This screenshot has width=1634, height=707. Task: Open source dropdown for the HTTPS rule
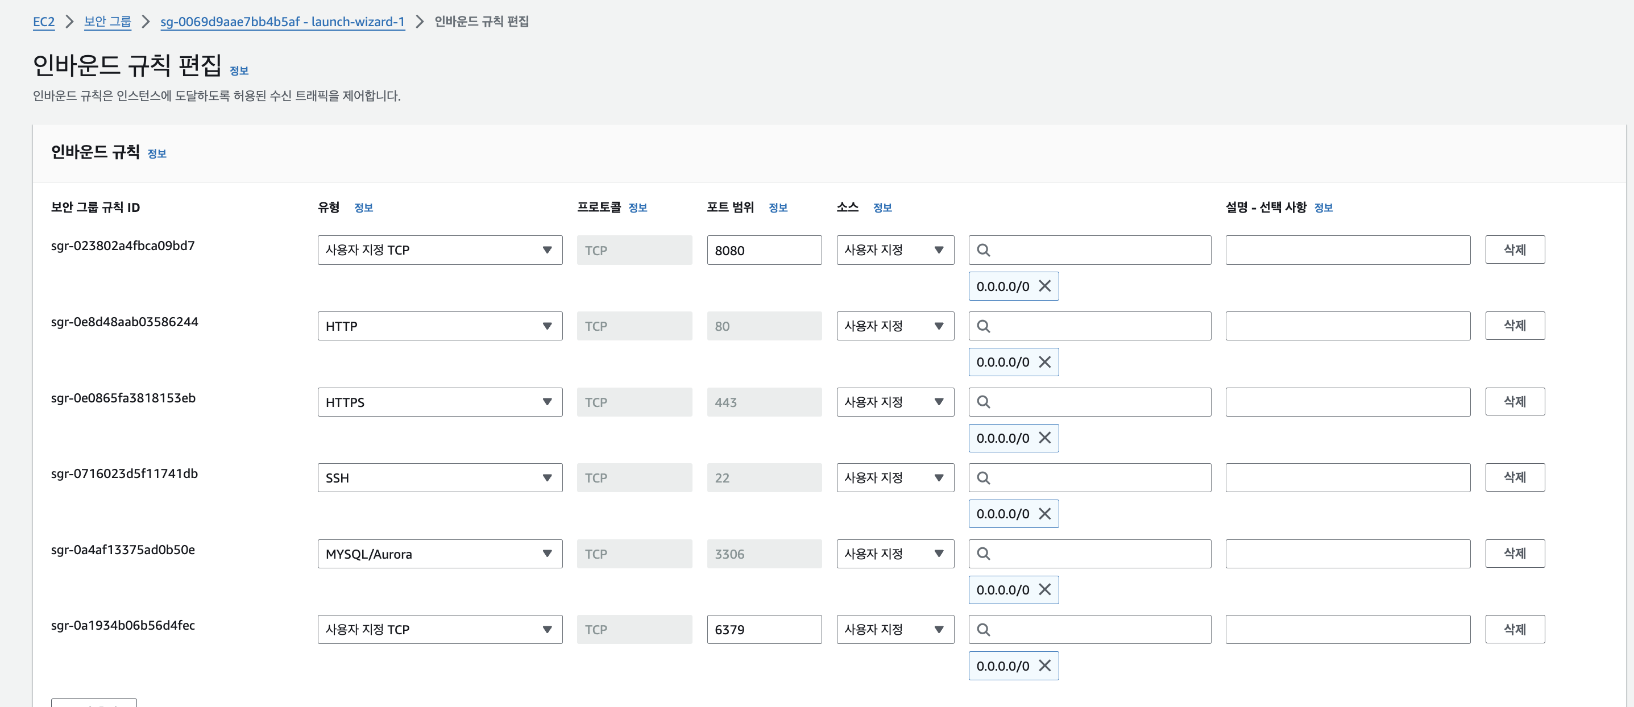pos(894,402)
